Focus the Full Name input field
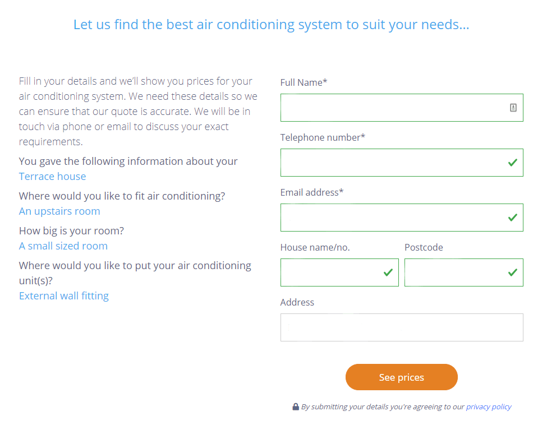547x425 pixels. [x=393, y=108]
